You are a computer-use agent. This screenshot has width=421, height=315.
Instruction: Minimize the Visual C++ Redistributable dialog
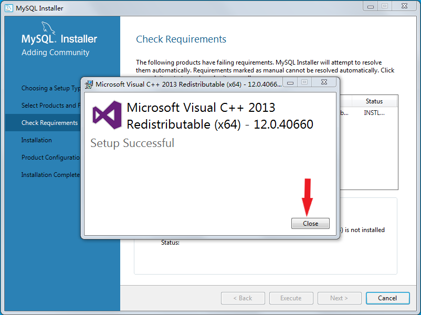point(290,82)
